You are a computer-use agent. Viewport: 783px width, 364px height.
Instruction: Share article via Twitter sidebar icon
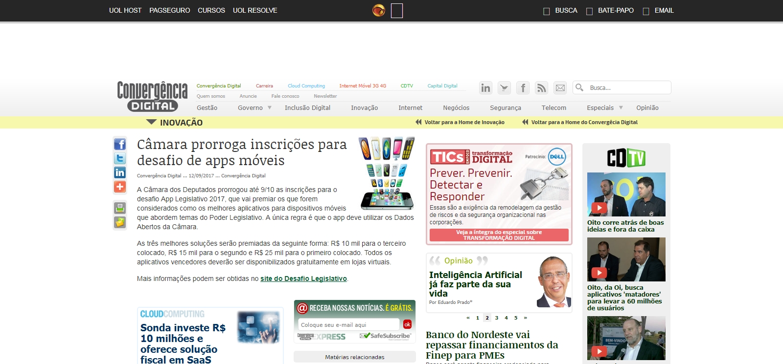pyautogui.click(x=120, y=158)
